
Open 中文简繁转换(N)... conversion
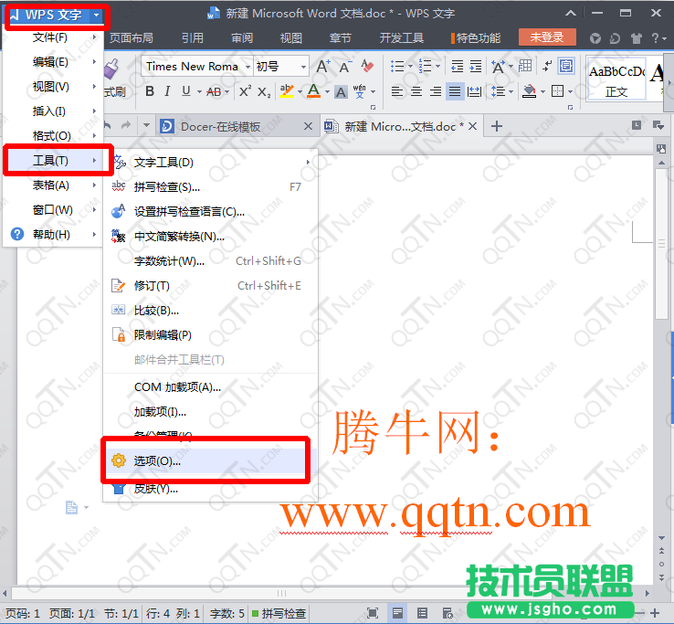click(210, 237)
